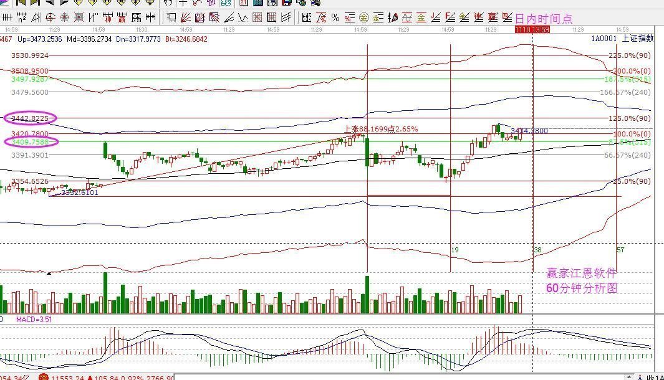
Task: Select the square box measurement tool
Action: [x=172, y=17]
